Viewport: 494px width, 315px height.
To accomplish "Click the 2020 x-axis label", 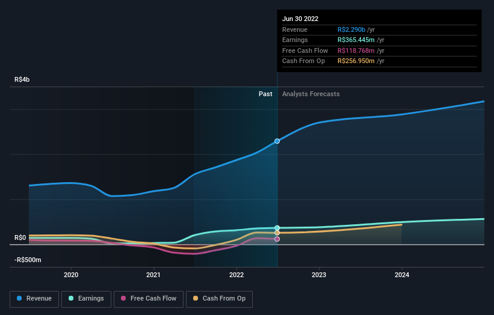I will (71, 275).
